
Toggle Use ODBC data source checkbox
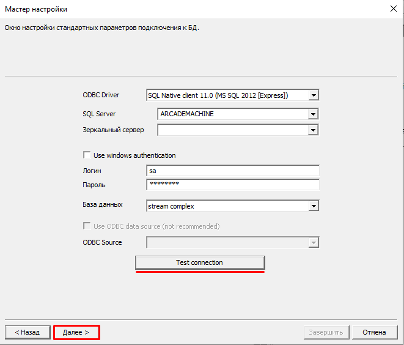(87, 226)
